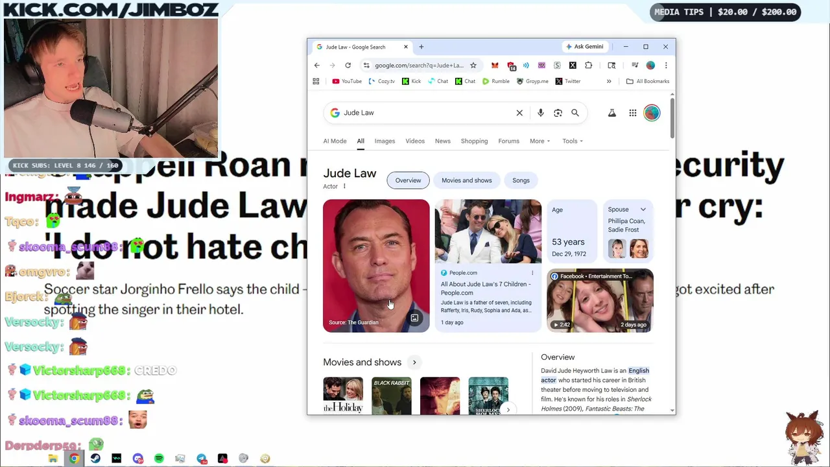Open the YouTube bookmark

pos(347,81)
